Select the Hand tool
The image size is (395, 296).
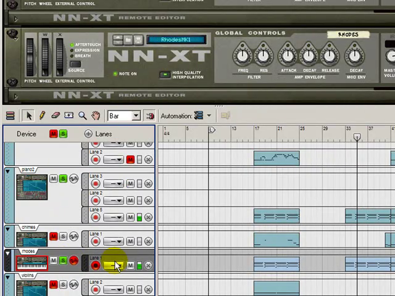coord(96,115)
